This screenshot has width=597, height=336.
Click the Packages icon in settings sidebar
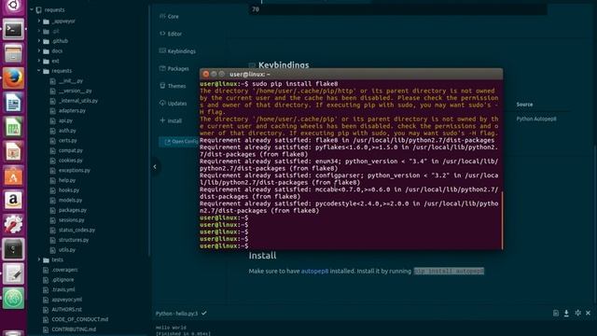pos(162,68)
